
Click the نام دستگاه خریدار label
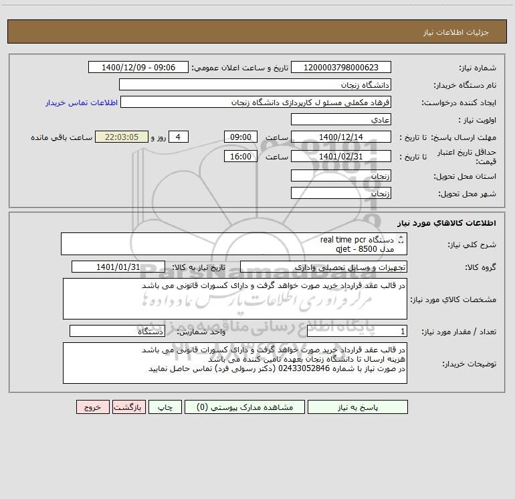(465, 86)
